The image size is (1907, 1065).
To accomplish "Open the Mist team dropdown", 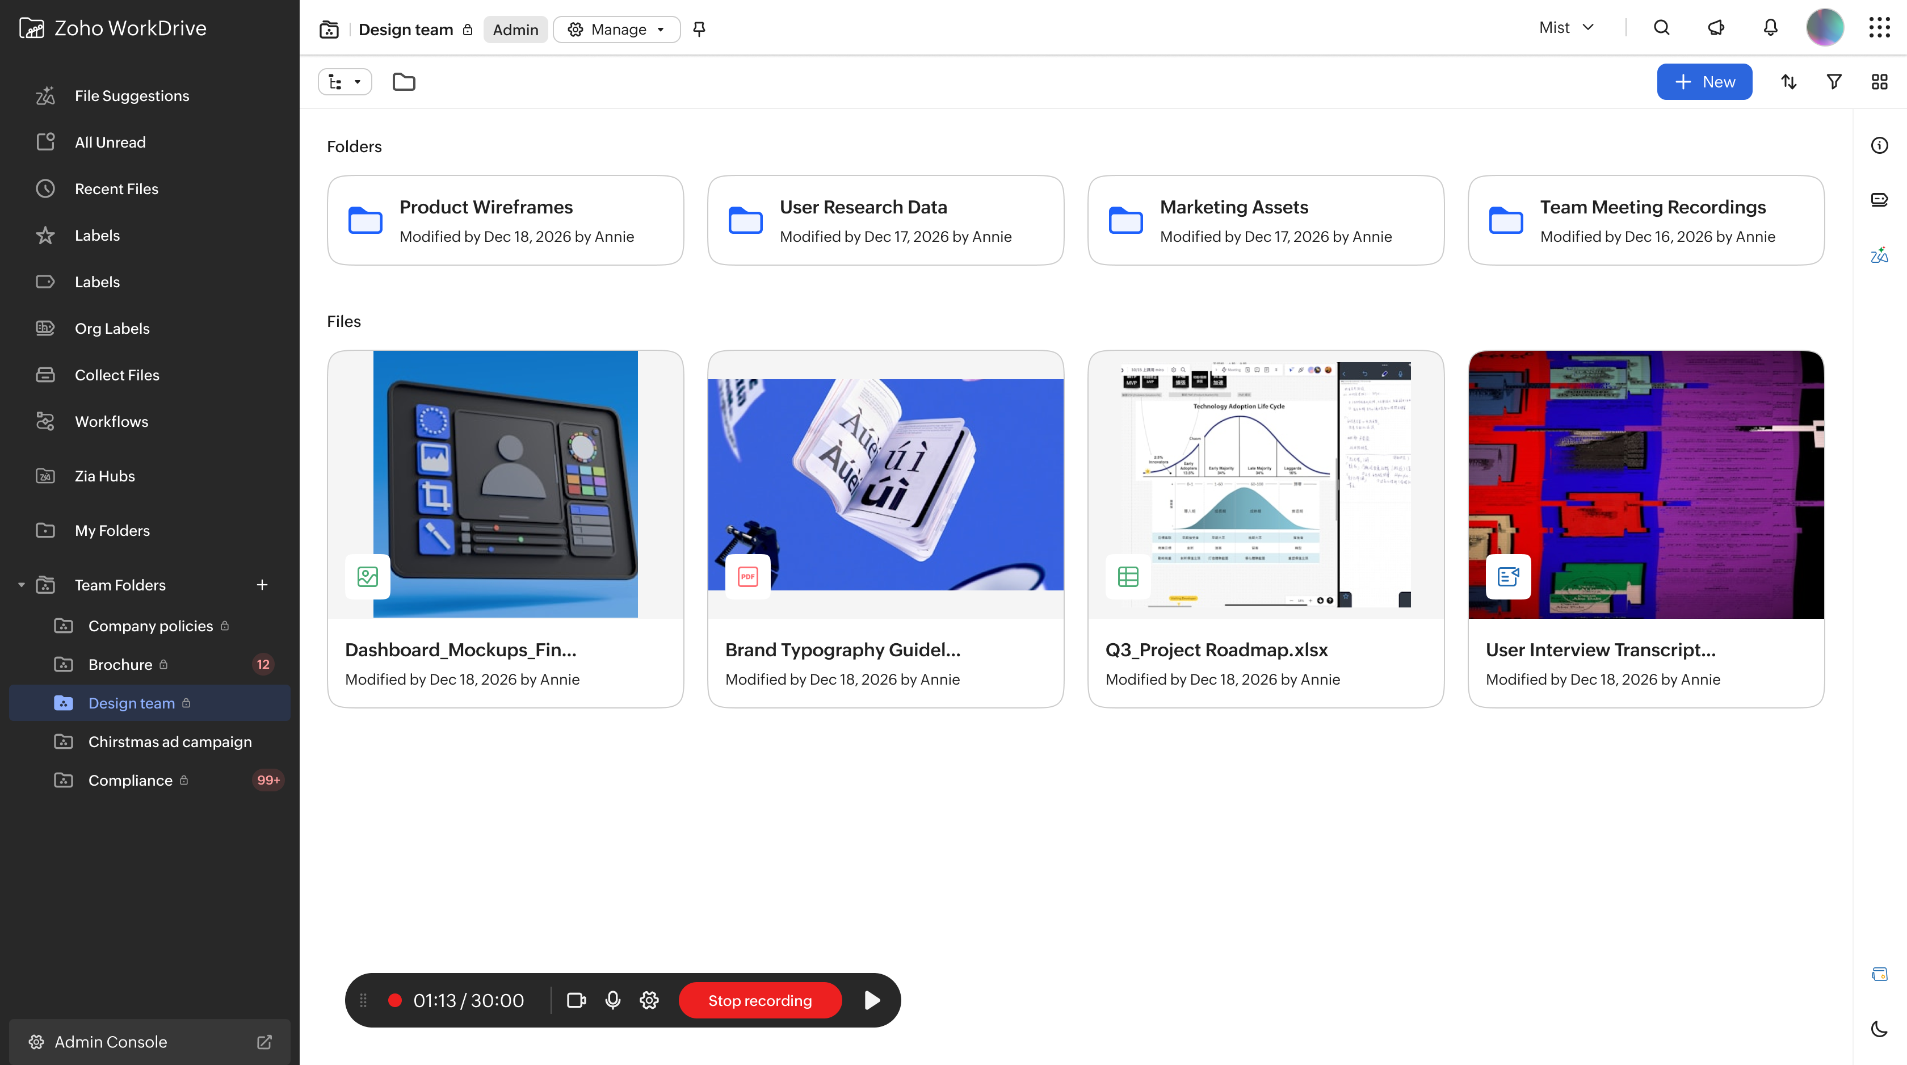I will tap(1566, 28).
